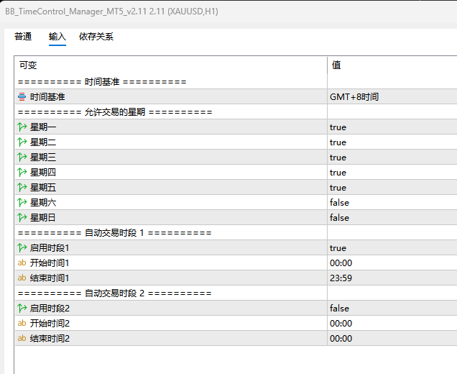Image resolution: width=457 pixels, height=374 pixels.
Task: Click the boolean icon beside 星期一
Action: [x=22, y=127]
